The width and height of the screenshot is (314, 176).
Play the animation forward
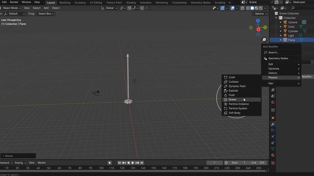click(x=133, y=163)
